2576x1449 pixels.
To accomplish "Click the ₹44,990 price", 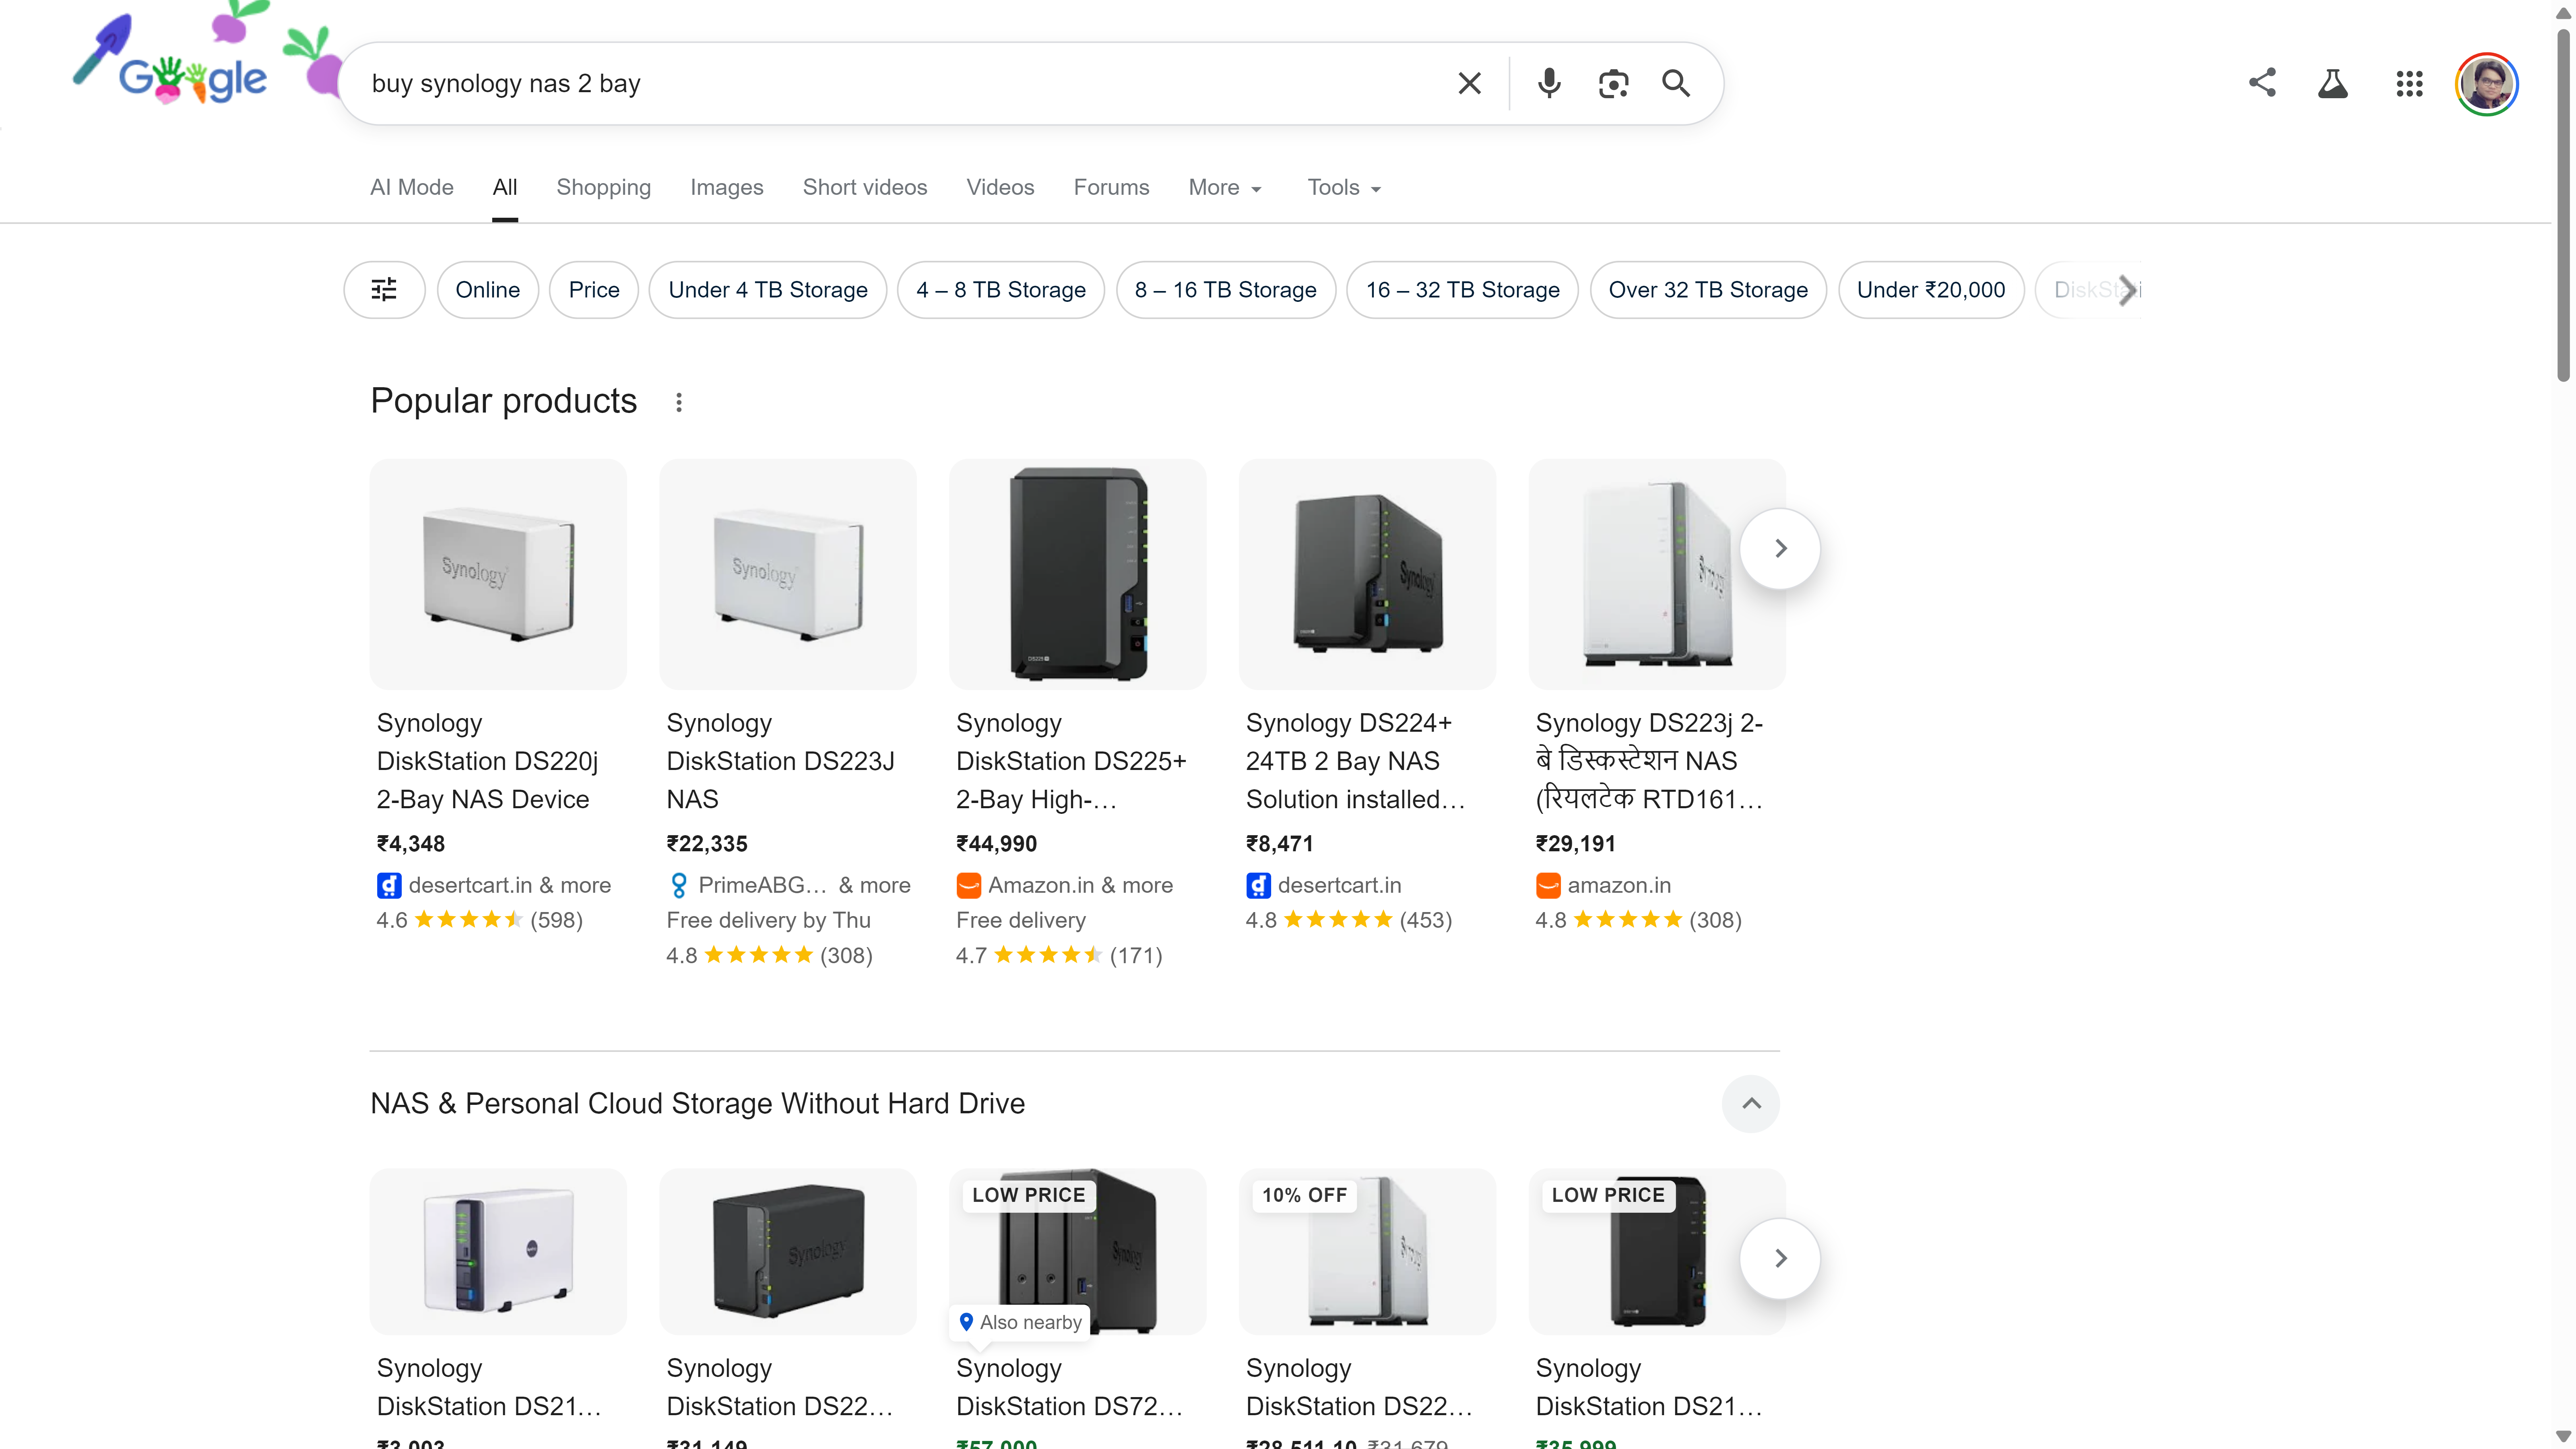I will point(997,844).
